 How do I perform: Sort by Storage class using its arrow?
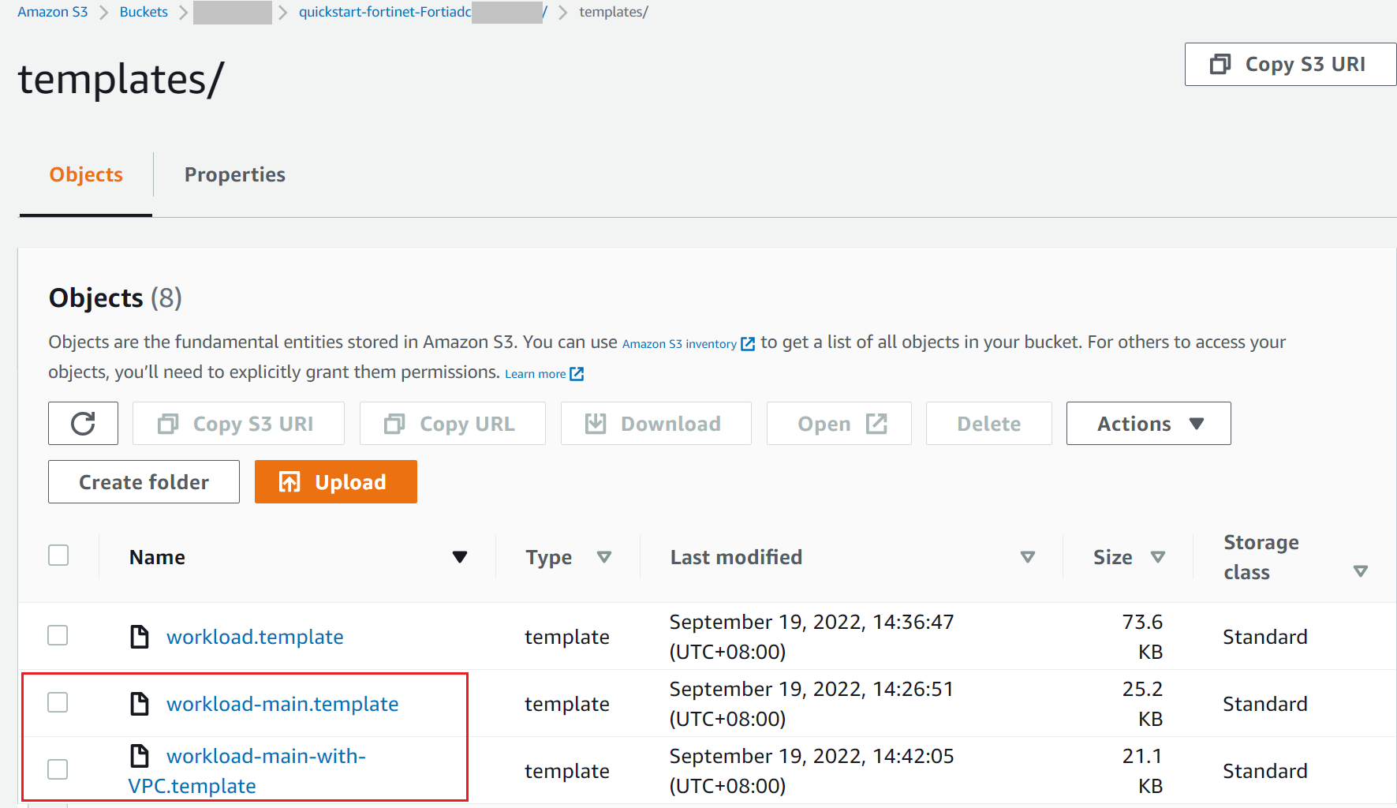(1361, 571)
